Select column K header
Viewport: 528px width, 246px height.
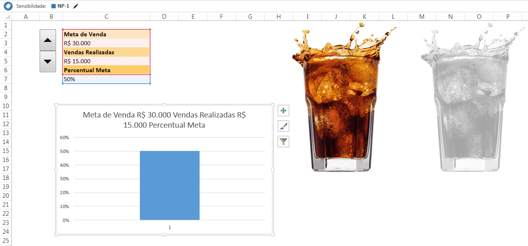coord(364,16)
